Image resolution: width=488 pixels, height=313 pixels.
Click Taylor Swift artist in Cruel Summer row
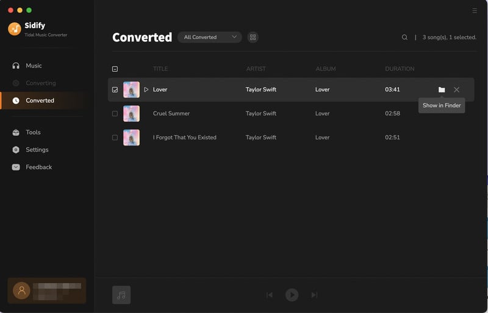tap(261, 113)
